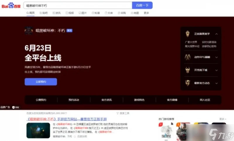Click the Diablo Immortal game avatar icon
Image resolution: width=234 pixels, height=141 pixels.
point(29,31)
